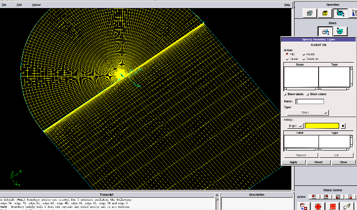Click the yellow entity pick field
Screen dimensions: 357x210
(322, 126)
